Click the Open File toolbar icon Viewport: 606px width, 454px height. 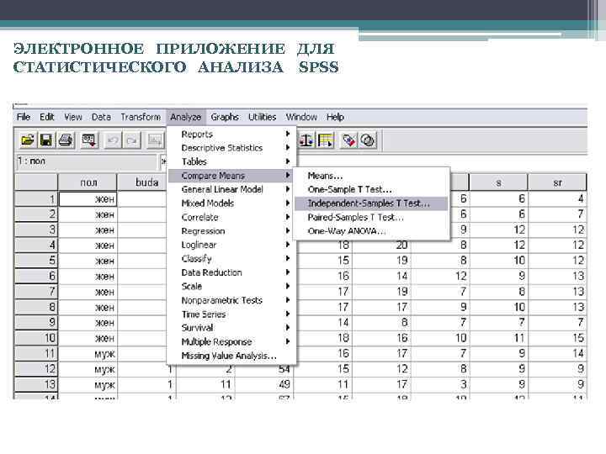(28, 140)
